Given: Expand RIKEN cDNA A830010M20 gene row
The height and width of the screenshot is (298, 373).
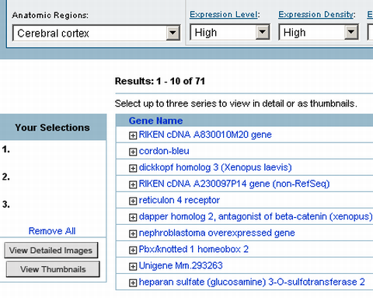Looking at the screenshot, I should (133, 135).
